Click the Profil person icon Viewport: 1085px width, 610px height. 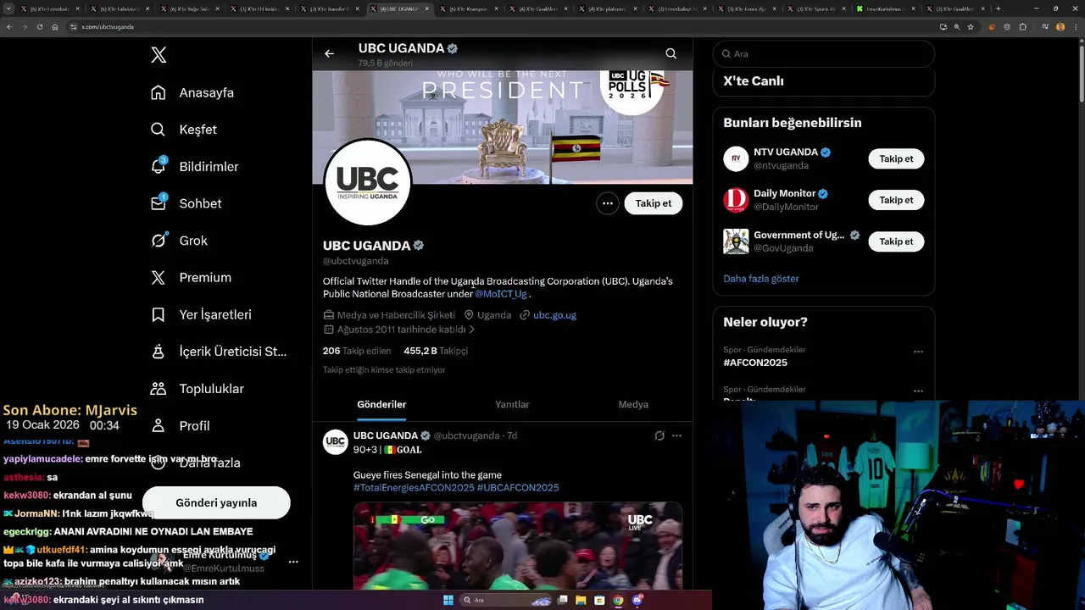159,425
